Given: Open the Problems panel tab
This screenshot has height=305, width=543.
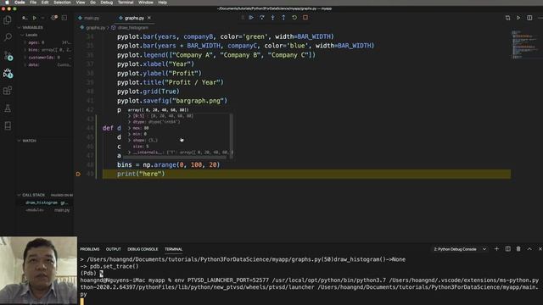Looking at the screenshot, I should [x=90, y=249].
